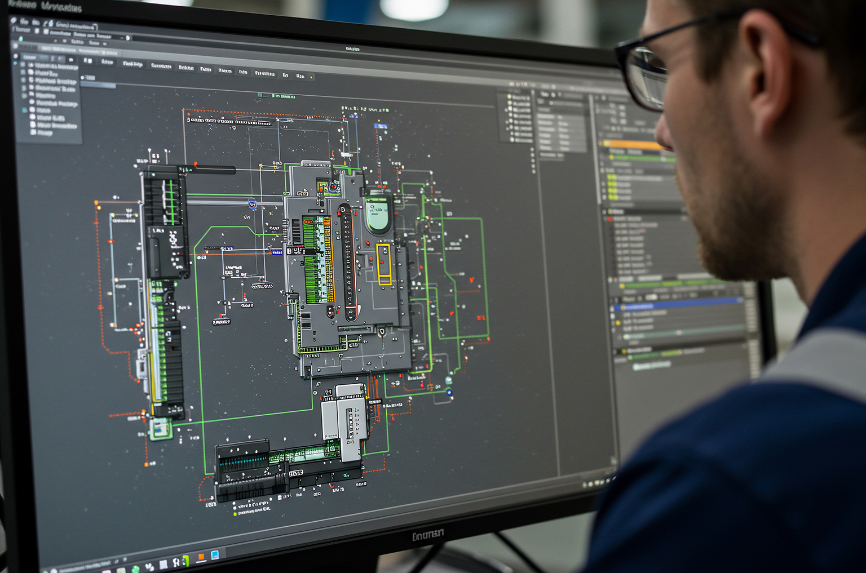
Task: Click the topmost yellow-green swatch in right panel
Action: point(611,177)
